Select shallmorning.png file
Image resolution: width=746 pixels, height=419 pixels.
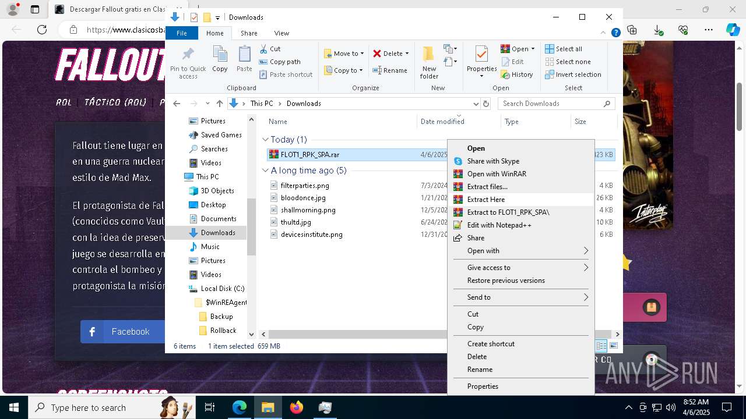tap(308, 210)
